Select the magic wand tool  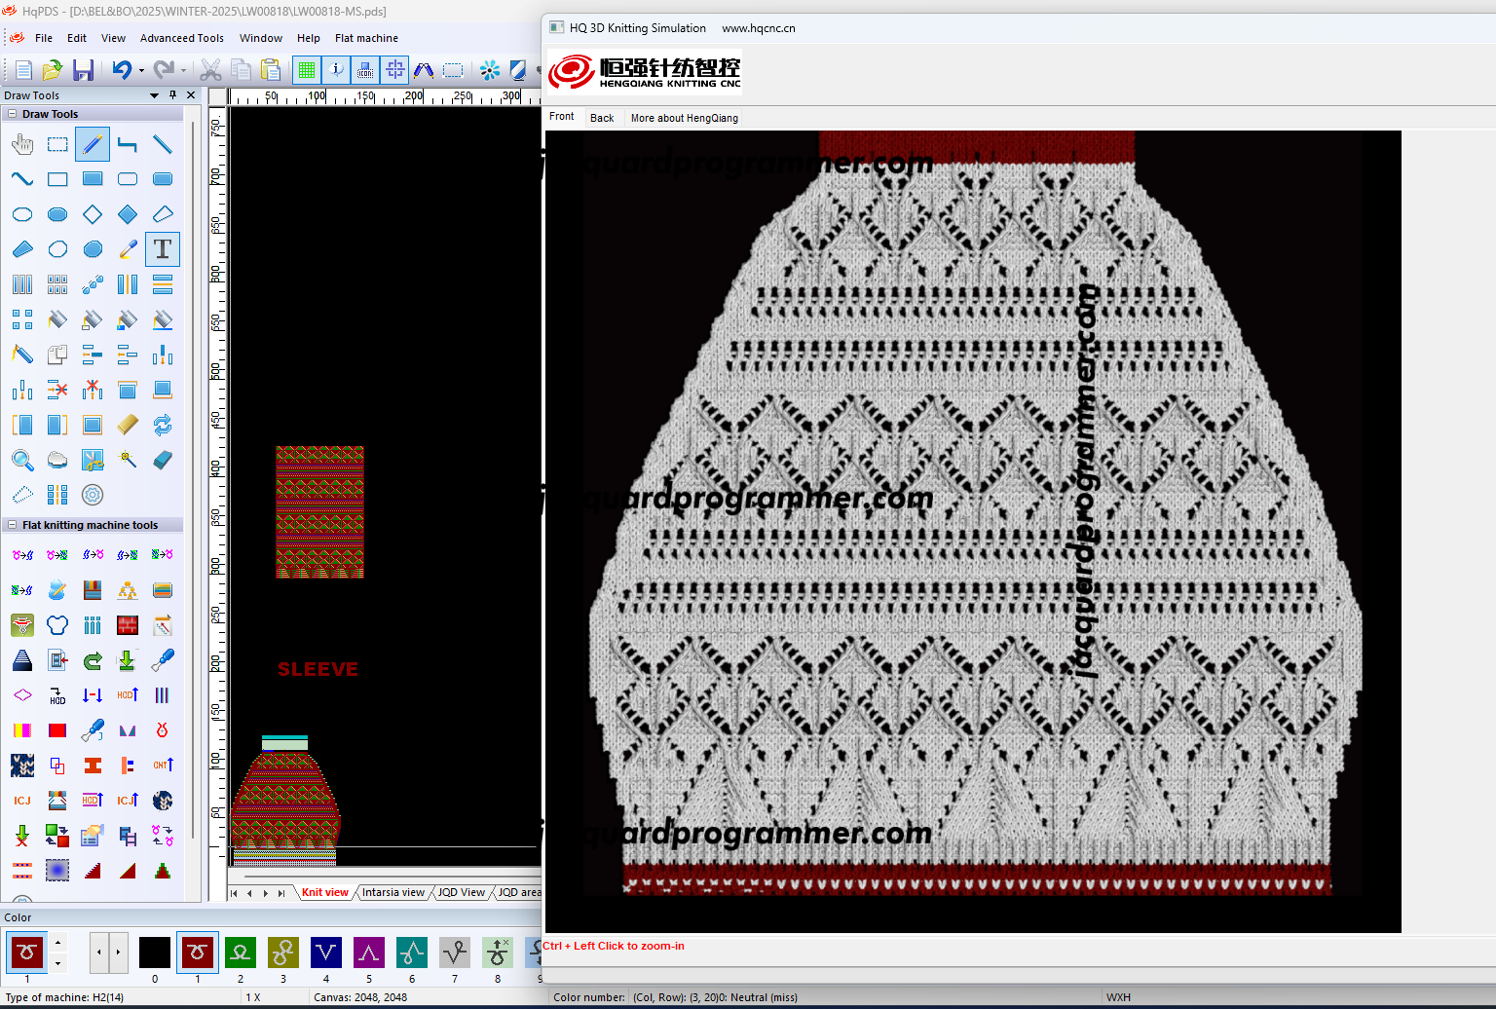point(128,460)
